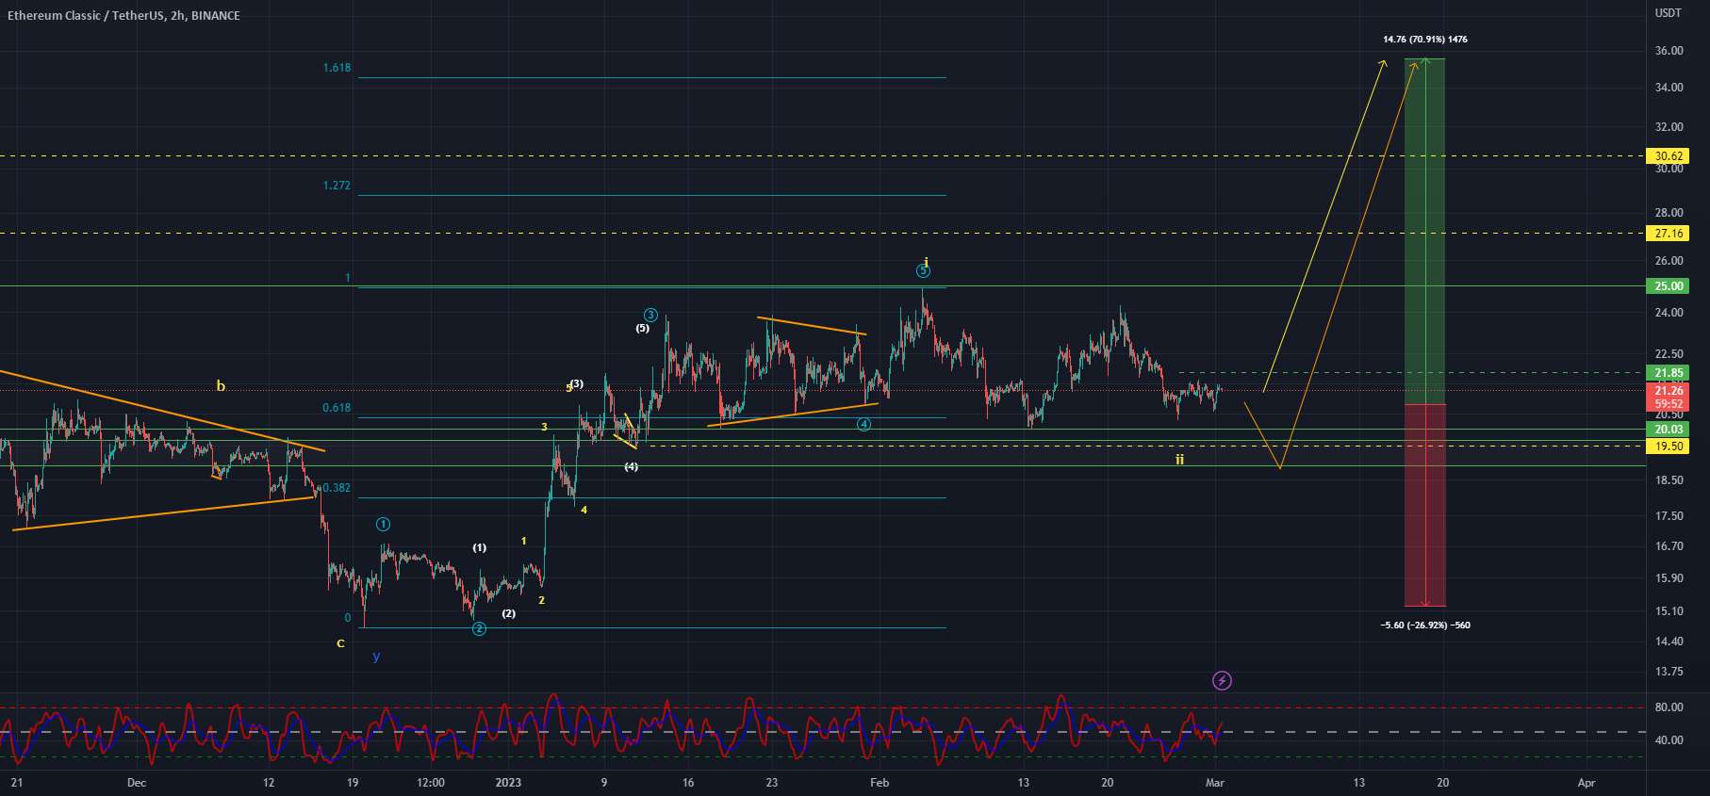
Task: Click the USDT currency label
Action: (1669, 13)
